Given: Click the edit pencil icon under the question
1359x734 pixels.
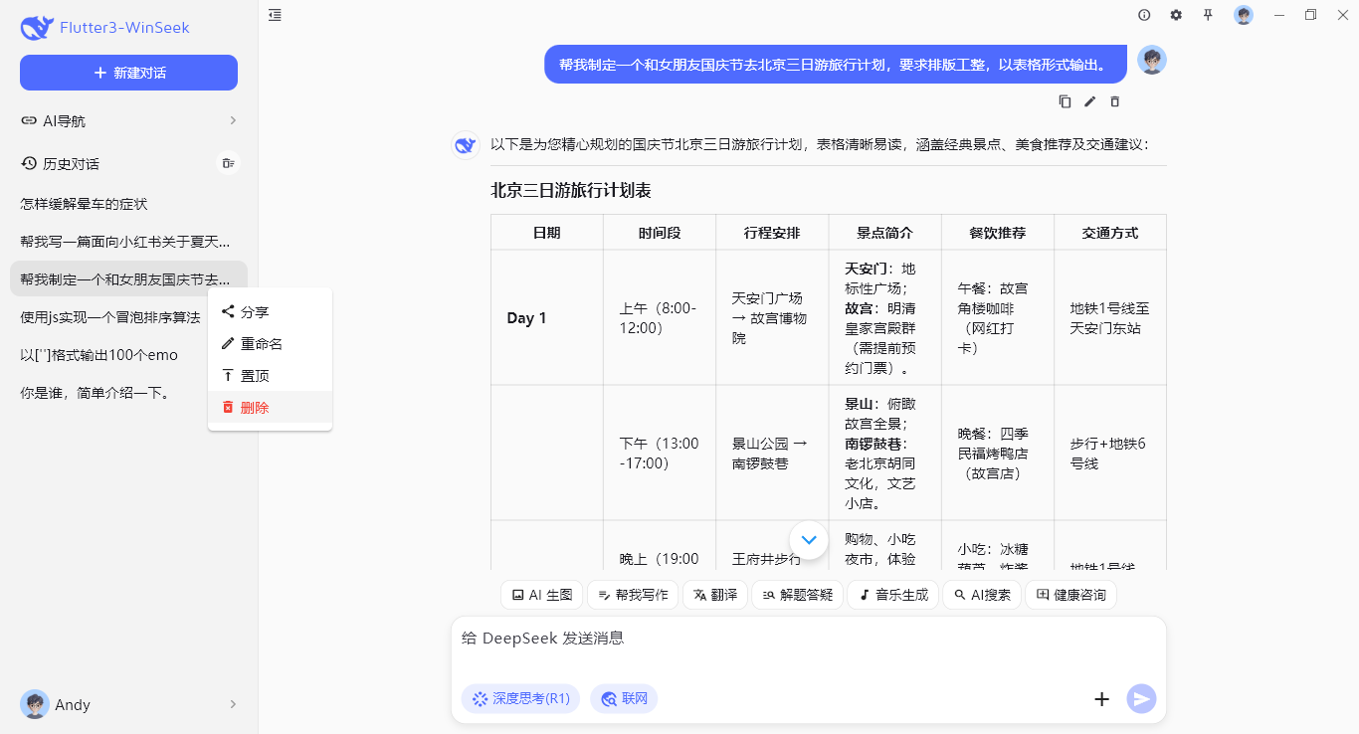Looking at the screenshot, I should click(x=1089, y=100).
